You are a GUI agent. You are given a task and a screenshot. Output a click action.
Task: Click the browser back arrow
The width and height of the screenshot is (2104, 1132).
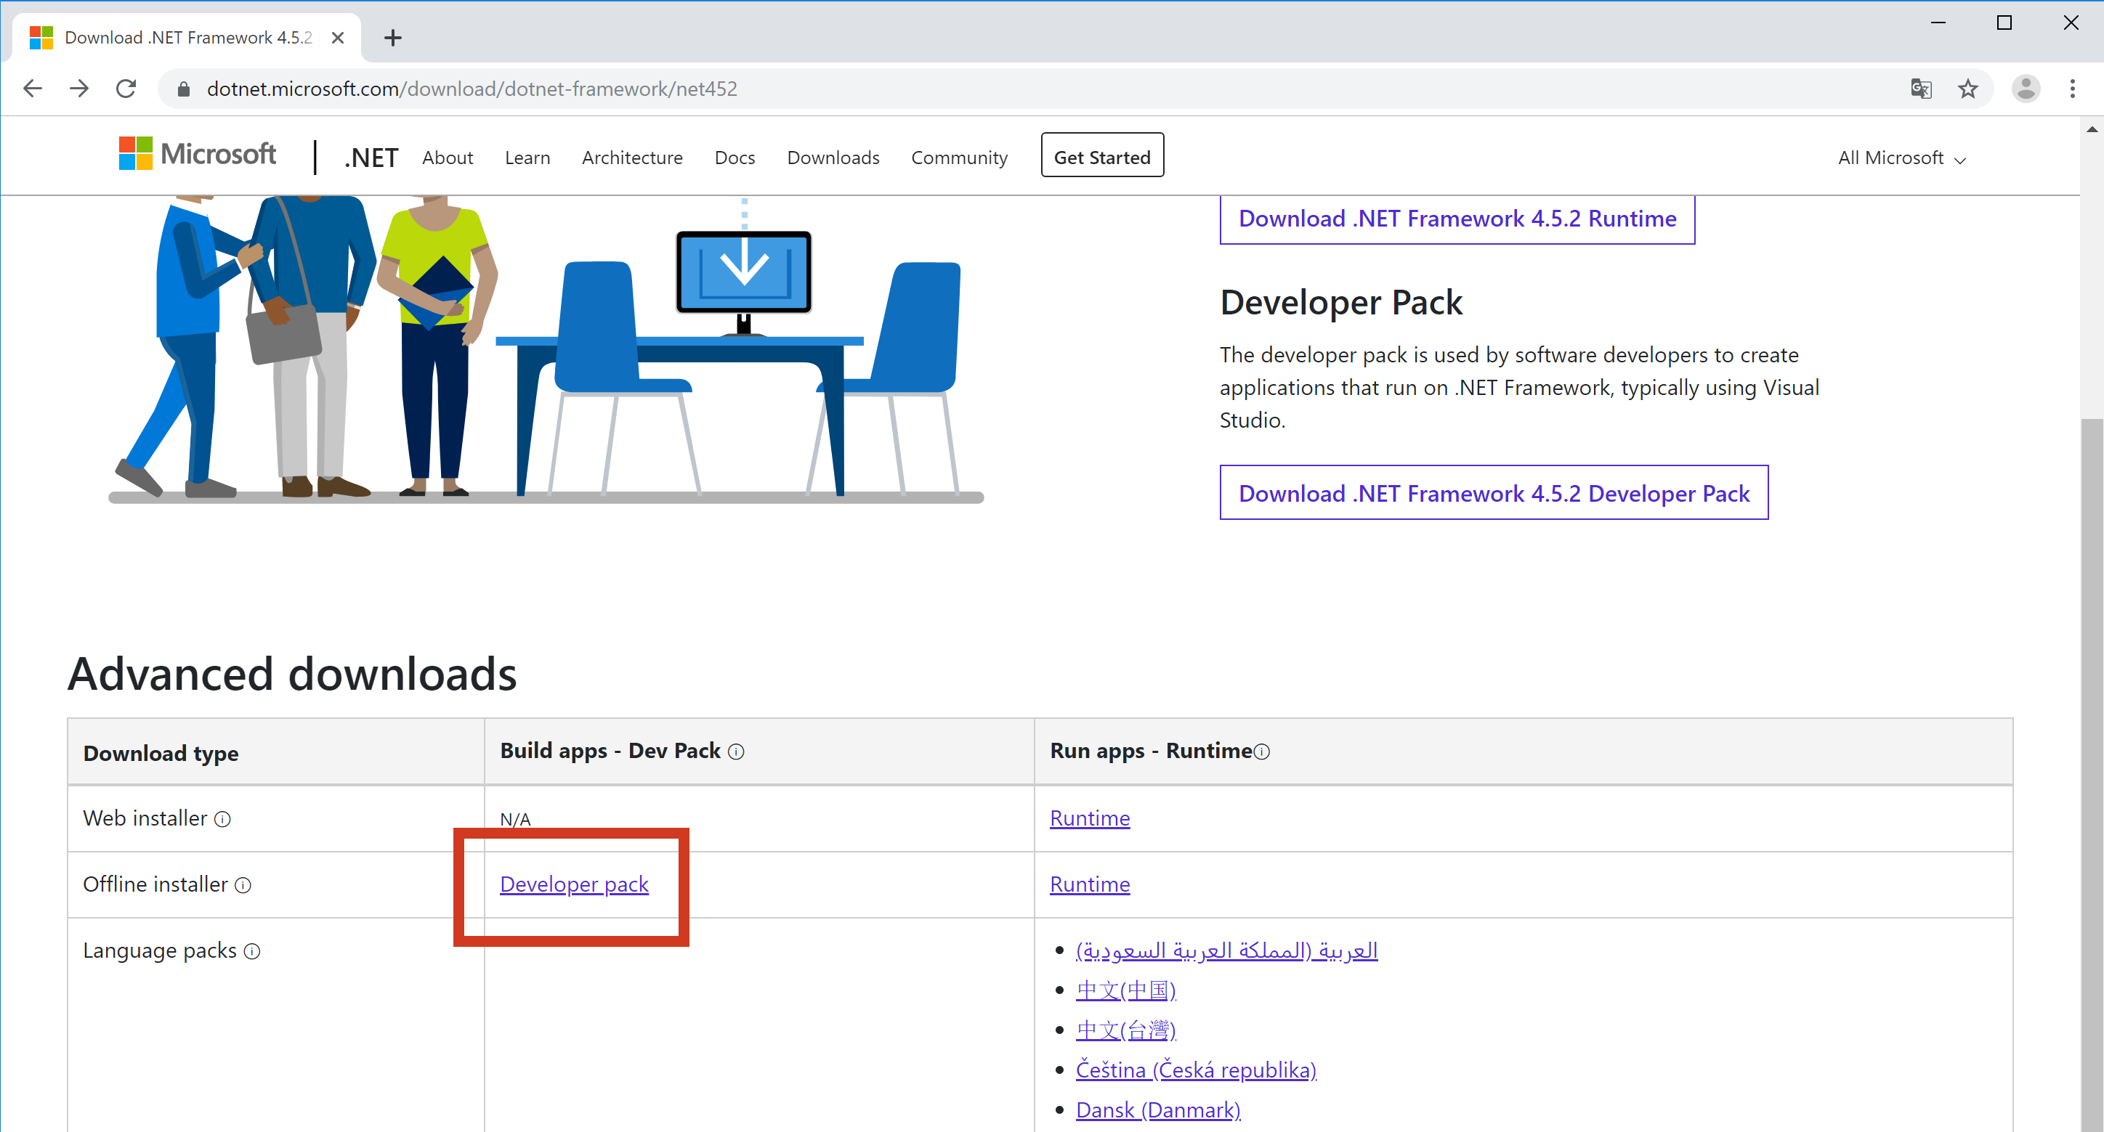tap(33, 88)
